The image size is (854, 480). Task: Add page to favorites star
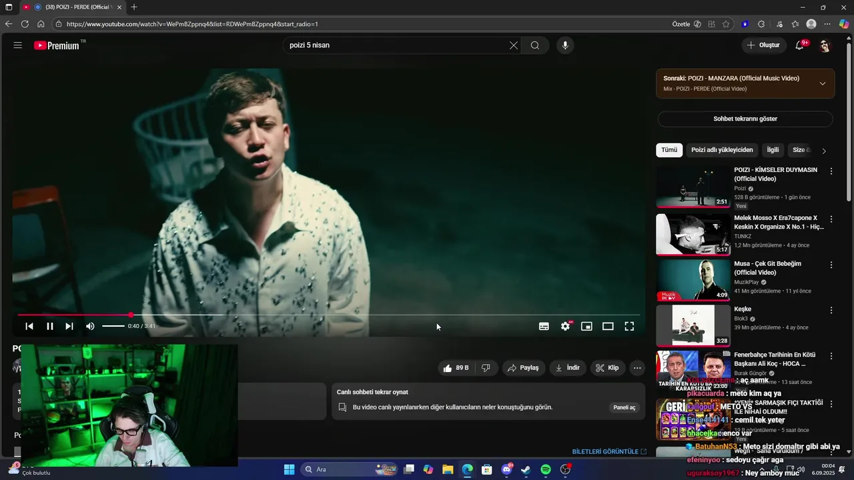[x=726, y=24]
